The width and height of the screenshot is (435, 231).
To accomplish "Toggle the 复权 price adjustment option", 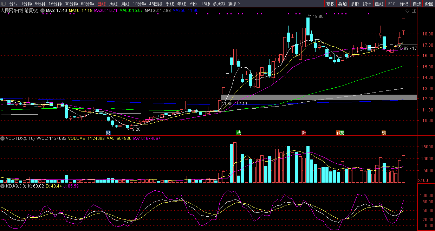I will pos(330,4).
